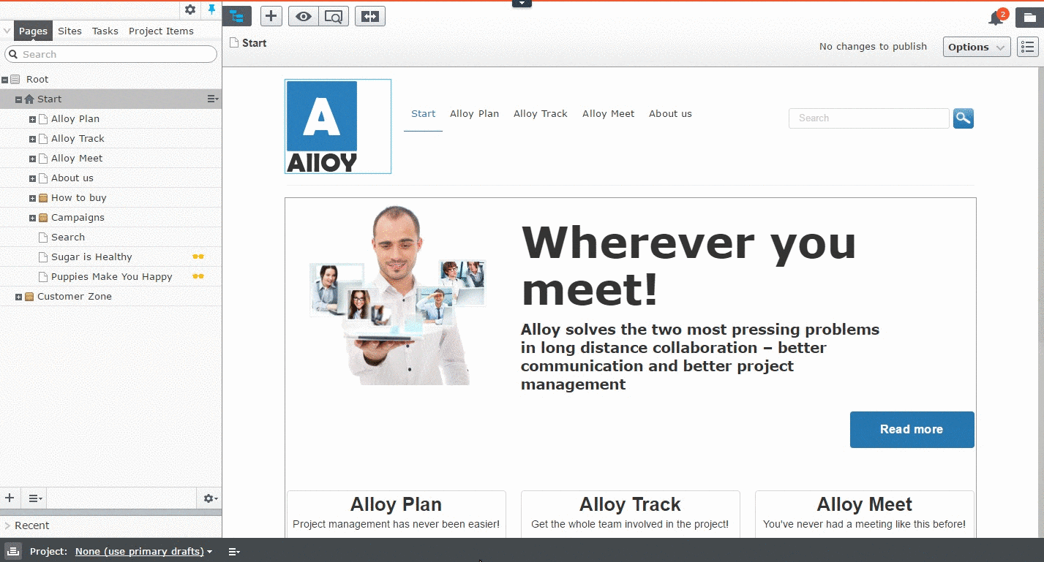Viewport: 1044px width, 562px height.
Task: Pin the navigation pane
Action: [212, 10]
